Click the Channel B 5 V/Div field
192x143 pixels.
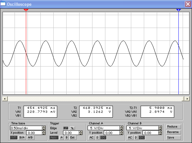tap(143, 128)
